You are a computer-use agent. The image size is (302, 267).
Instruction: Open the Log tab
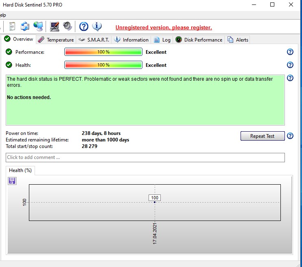pyautogui.click(x=162, y=40)
